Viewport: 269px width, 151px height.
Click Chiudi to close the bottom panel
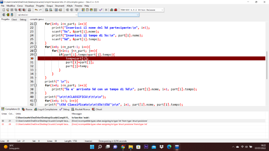pos(97,109)
